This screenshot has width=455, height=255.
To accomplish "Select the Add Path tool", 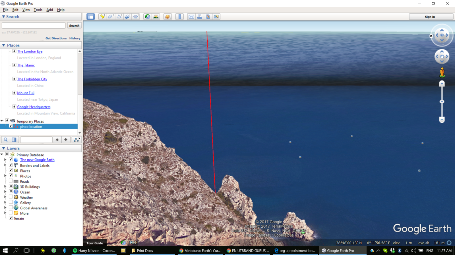I will [119, 17].
